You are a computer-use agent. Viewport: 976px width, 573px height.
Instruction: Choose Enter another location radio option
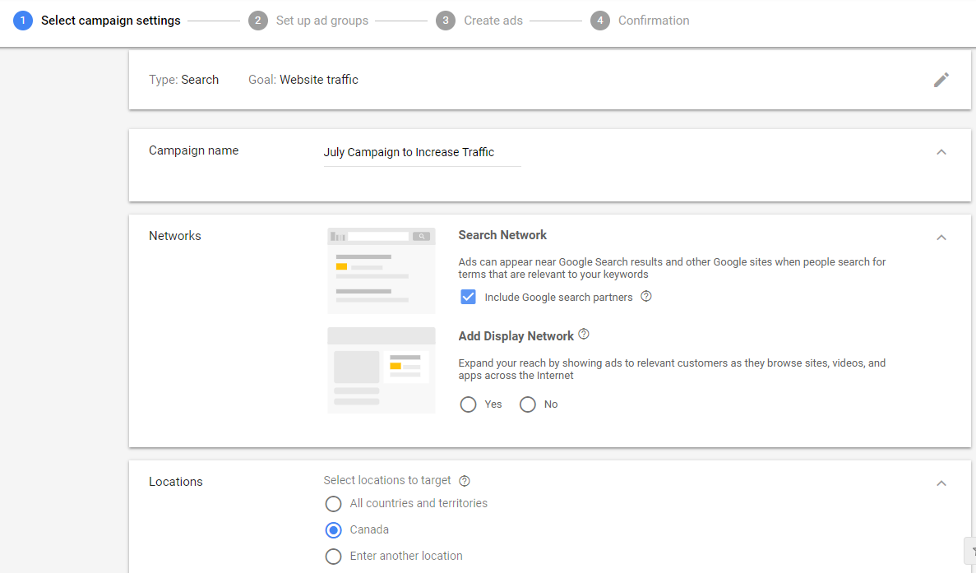334,557
